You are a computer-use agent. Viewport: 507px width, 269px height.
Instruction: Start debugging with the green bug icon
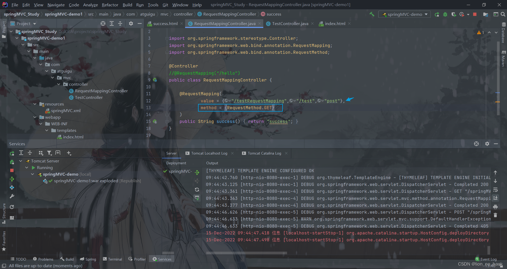(445, 14)
